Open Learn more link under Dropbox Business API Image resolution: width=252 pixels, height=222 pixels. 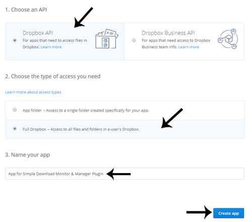coord(188,47)
